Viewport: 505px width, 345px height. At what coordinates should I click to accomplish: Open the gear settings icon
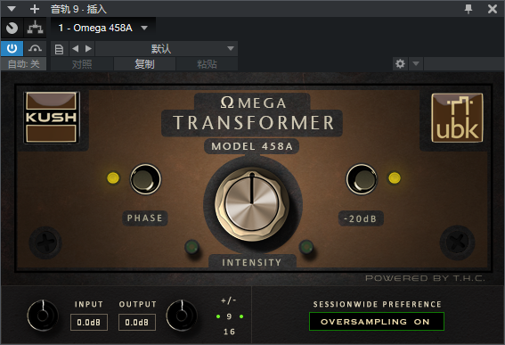400,64
